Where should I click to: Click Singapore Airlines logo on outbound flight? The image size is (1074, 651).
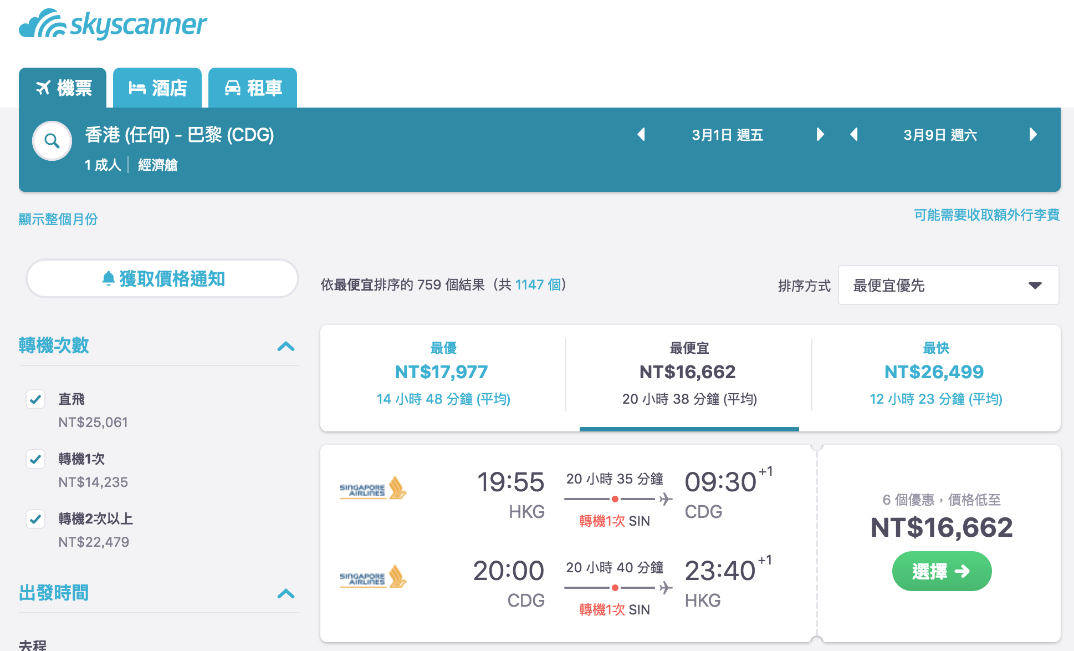(372, 489)
